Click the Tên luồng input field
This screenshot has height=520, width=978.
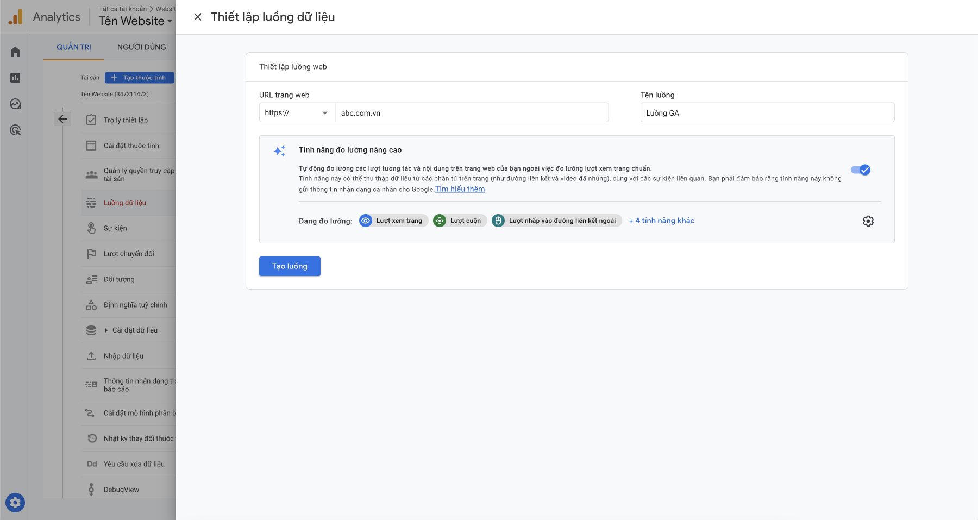[x=767, y=113]
